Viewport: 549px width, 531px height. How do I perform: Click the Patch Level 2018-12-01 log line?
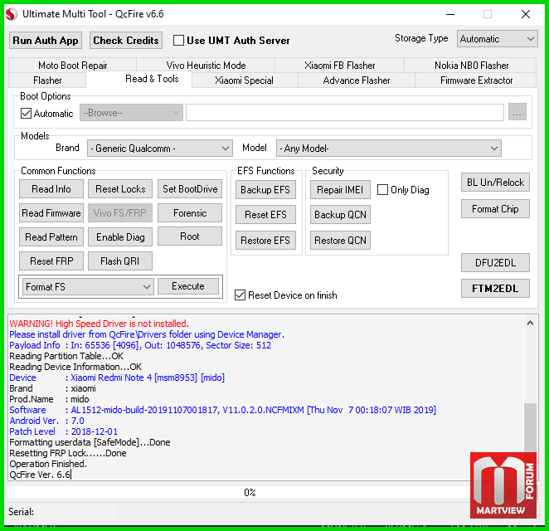(63, 431)
